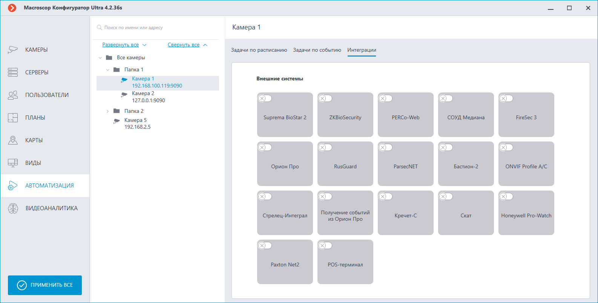The height and width of the screenshot is (303, 598).
Task: Open the Задачи по расписанию tab
Action: (259, 50)
